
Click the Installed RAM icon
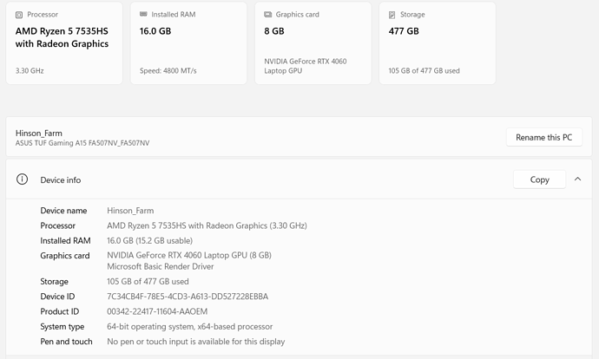[x=144, y=15]
